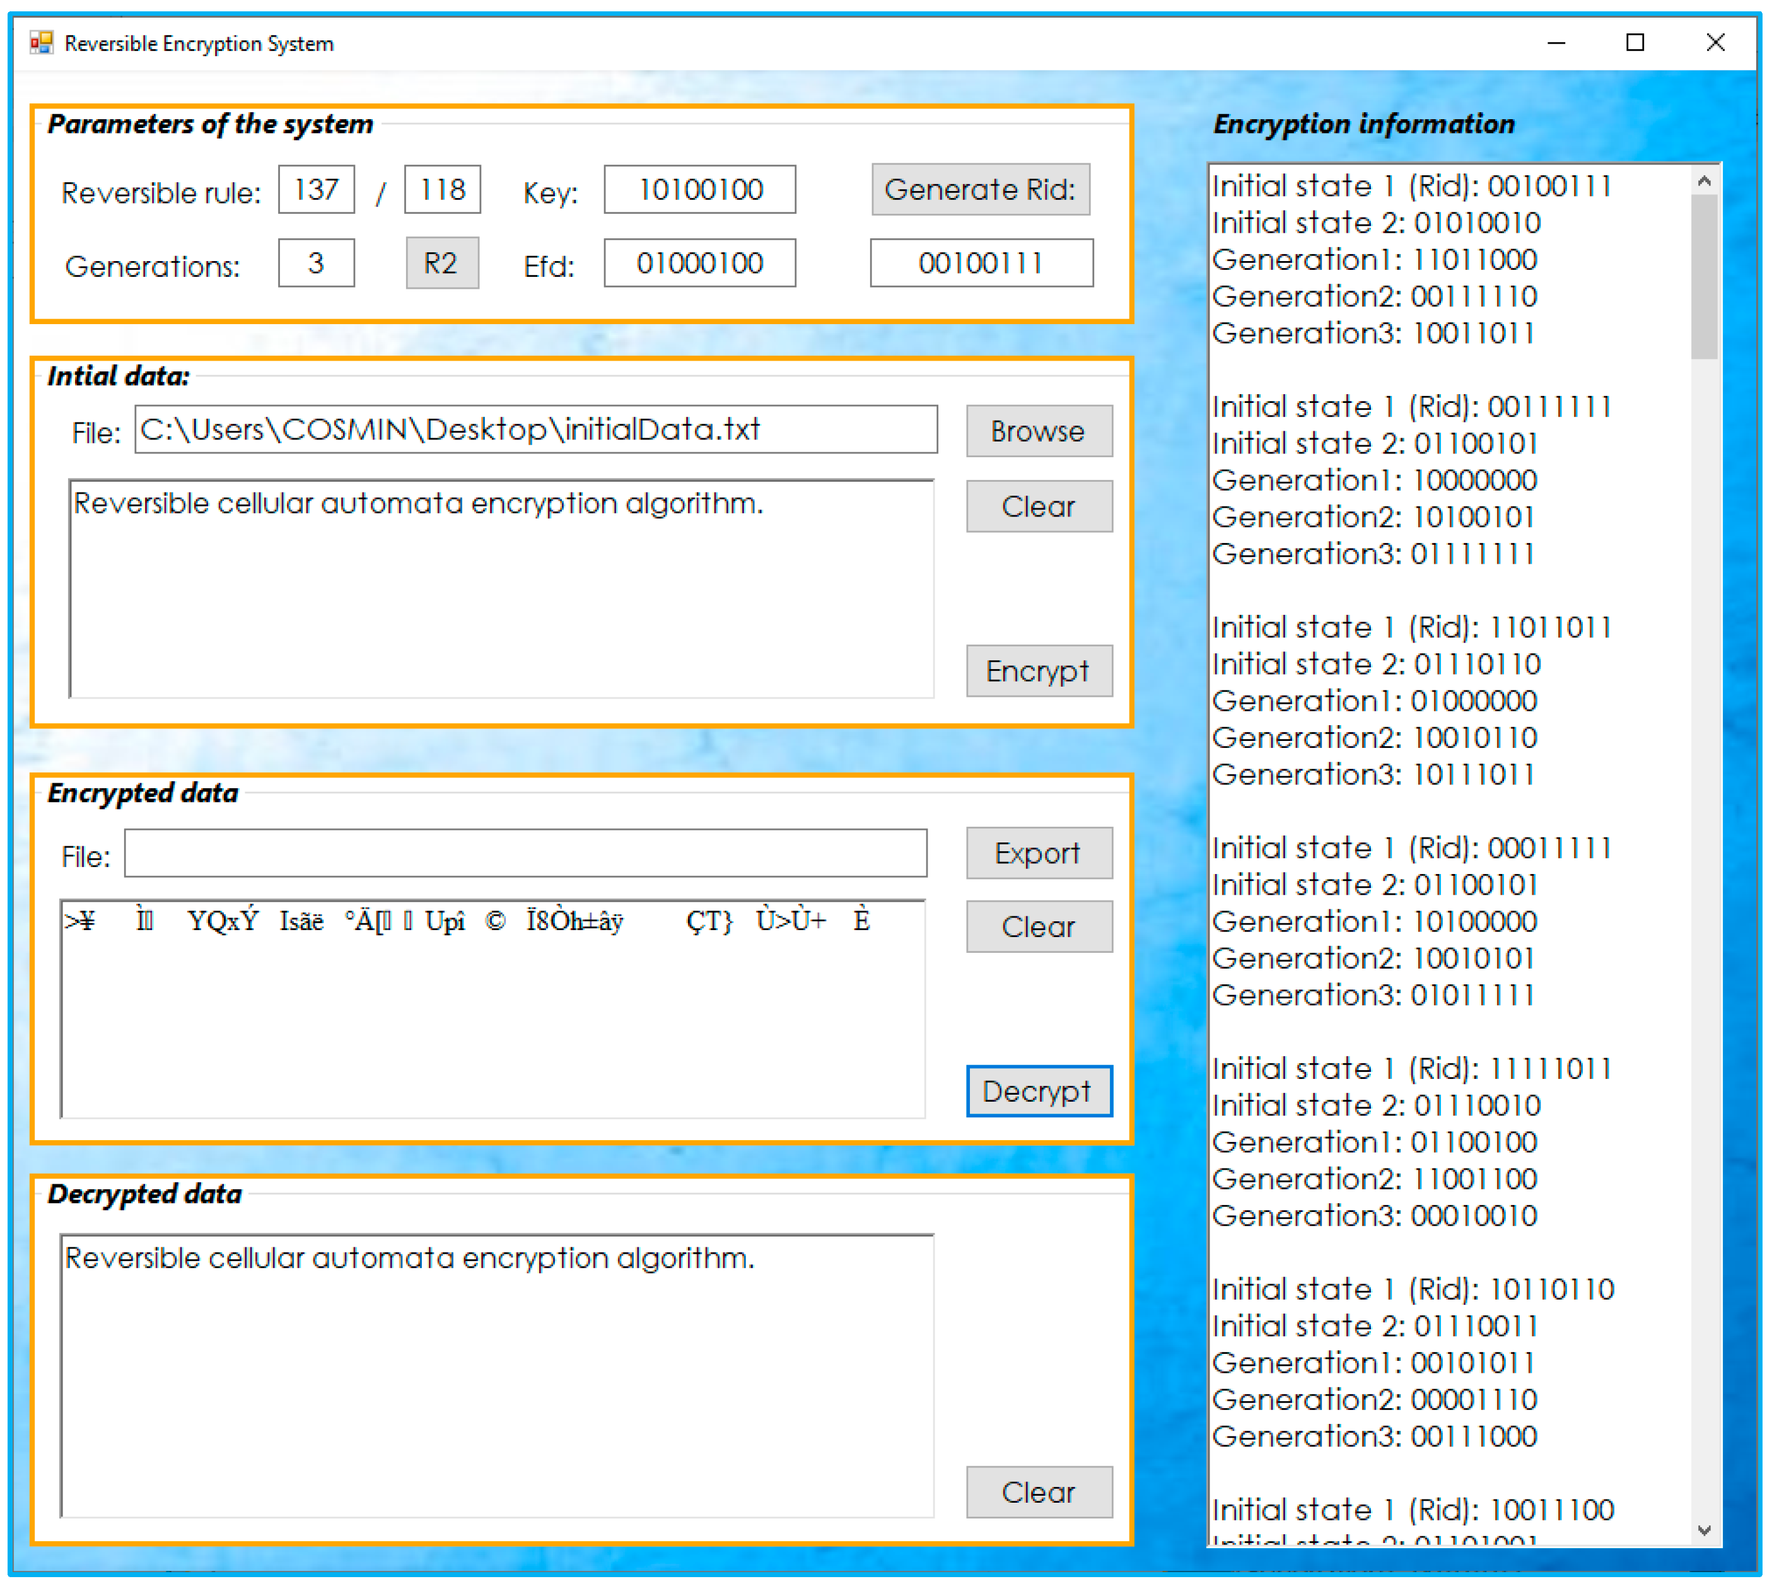Click the encrypted data File field
This screenshot has height=1591, width=1772.
click(525, 853)
